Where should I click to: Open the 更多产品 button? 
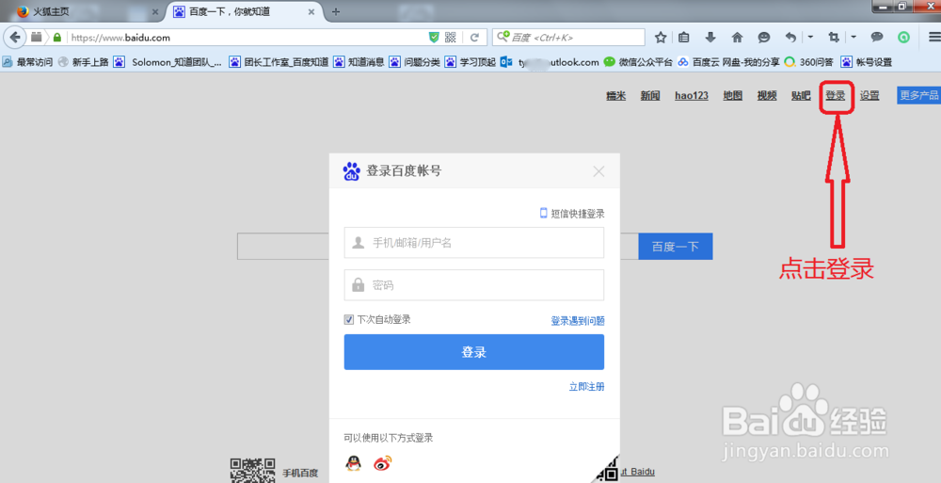[x=918, y=95]
